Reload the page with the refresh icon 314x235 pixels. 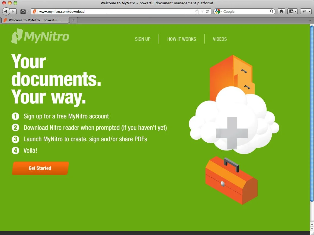(x=207, y=11)
